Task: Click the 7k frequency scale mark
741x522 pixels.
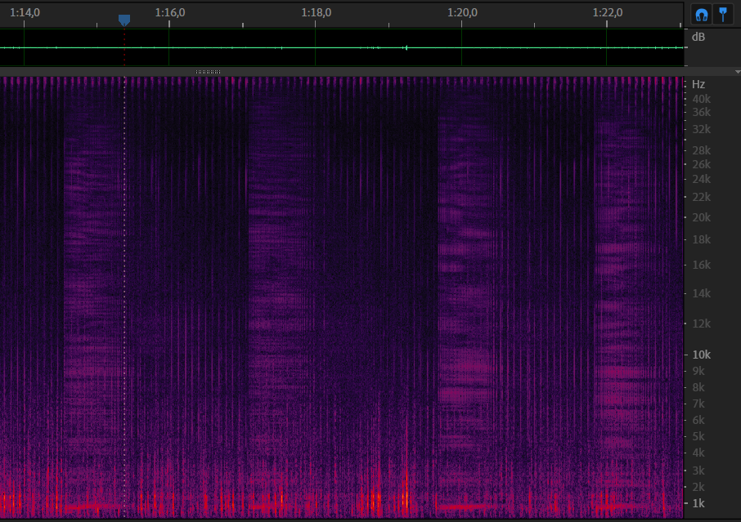Action: pyautogui.click(x=698, y=404)
